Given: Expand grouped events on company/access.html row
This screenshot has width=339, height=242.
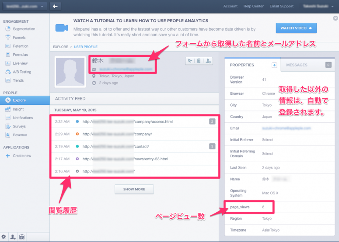Looking at the screenshot, I should [x=212, y=121].
